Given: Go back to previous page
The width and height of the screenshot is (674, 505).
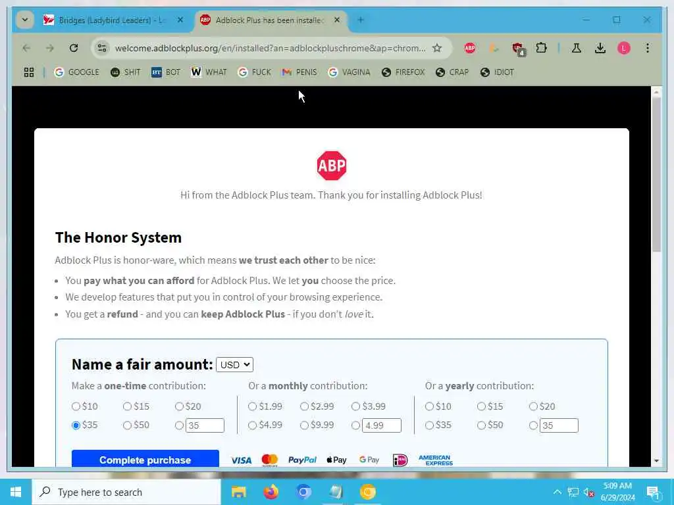Looking at the screenshot, I should (x=26, y=48).
